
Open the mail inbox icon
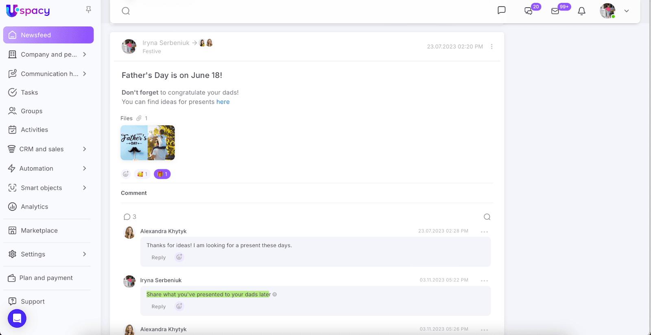coord(555,11)
